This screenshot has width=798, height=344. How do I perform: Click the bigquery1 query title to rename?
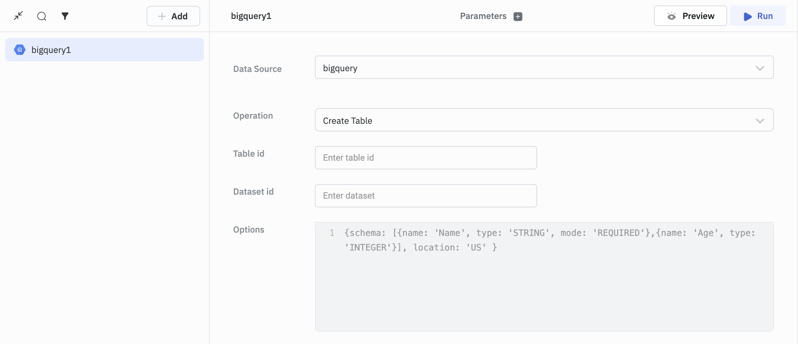[x=251, y=16]
